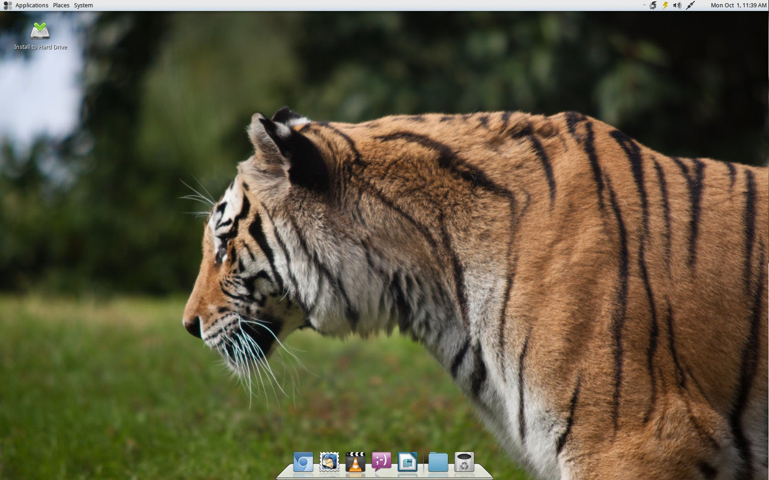The height and width of the screenshot is (480, 769).
Task: Click the four-leaf logo in the top panel
Action: pyautogui.click(x=8, y=5)
